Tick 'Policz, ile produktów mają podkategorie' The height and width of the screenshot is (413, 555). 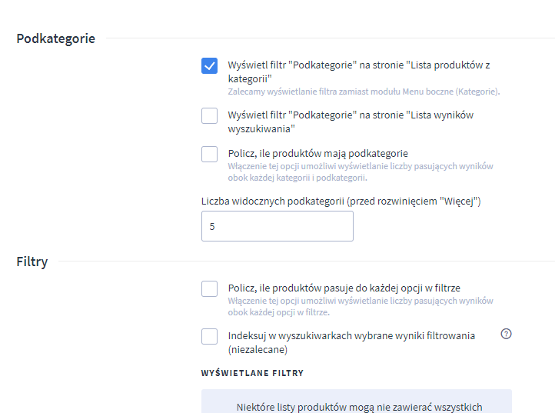209,154
